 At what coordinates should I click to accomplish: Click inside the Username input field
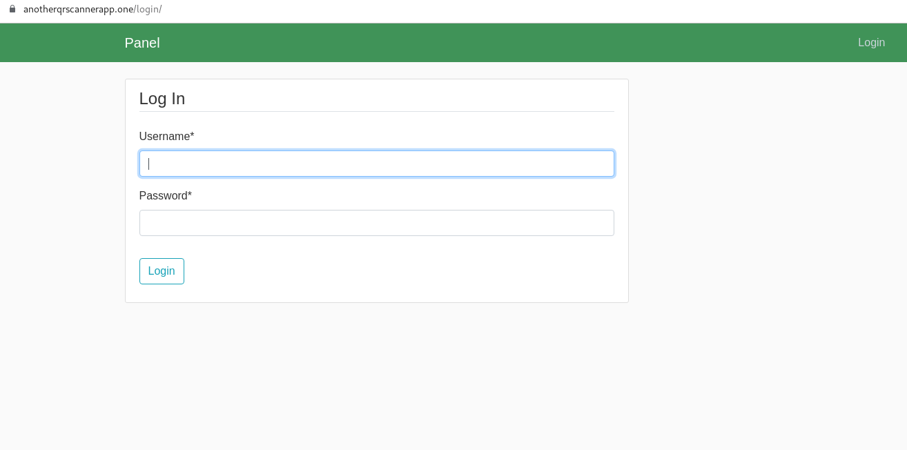pyautogui.click(x=377, y=164)
